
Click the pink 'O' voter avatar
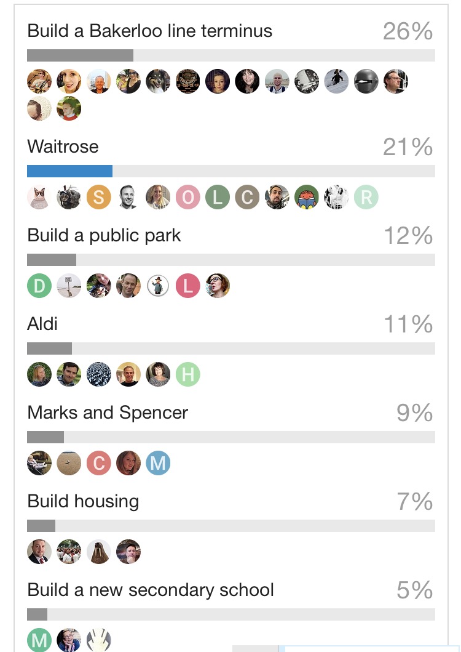click(188, 197)
